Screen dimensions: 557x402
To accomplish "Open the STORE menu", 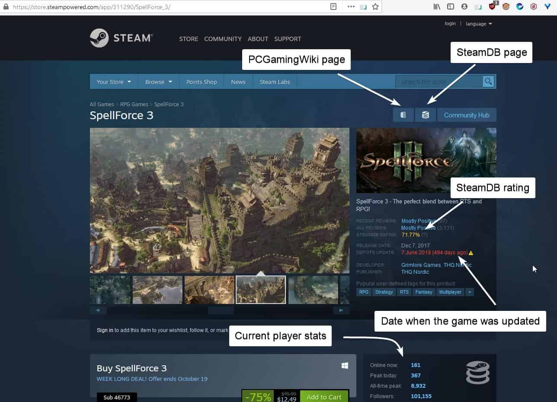I will point(189,39).
